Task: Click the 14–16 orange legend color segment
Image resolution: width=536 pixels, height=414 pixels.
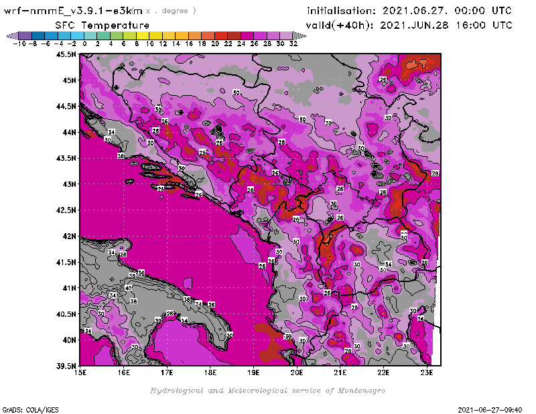Action: (x=182, y=36)
